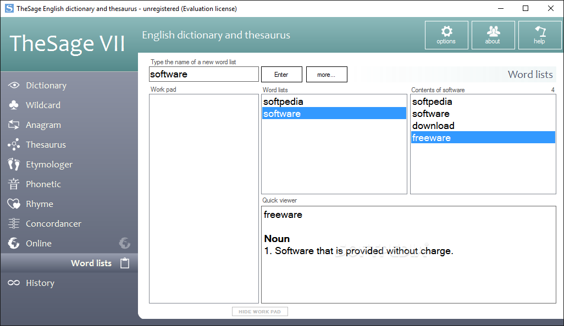Select software in Contents of software

pos(483,114)
